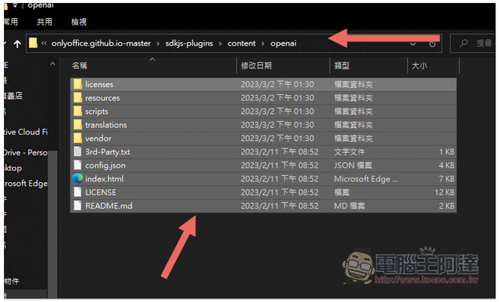Click the translations folder icon
This screenshot has height=302, width=499.
[78, 125]
